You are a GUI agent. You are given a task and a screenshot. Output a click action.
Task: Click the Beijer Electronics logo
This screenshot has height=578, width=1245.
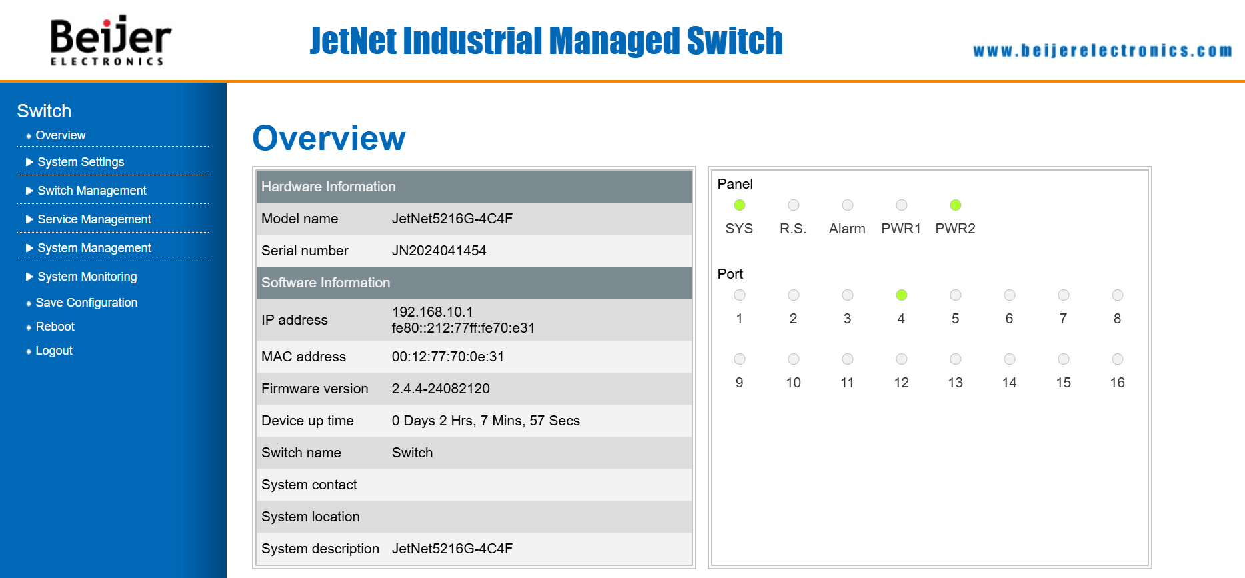point(110,40)
